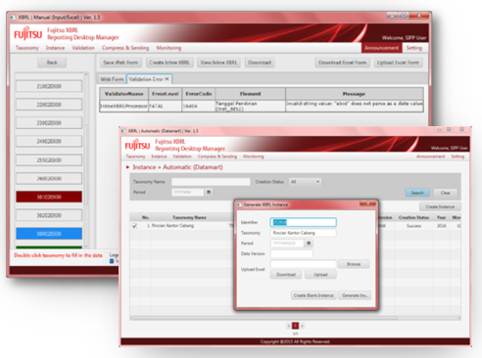Screen dimensions: 482x358
Task: Click the Browse button in the dialog
Action: 354,264
